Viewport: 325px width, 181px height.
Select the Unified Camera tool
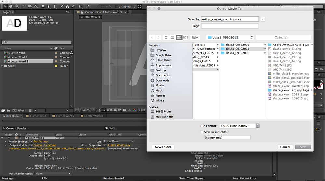(x=30, y=6)
